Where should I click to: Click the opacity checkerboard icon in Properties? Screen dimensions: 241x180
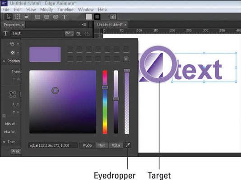[13, 53]
